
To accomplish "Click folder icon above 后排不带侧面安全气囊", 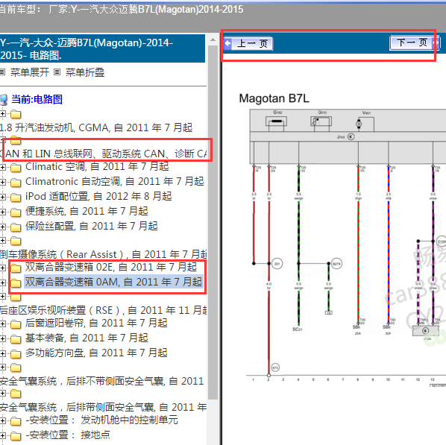I will (x=16, y=367).
